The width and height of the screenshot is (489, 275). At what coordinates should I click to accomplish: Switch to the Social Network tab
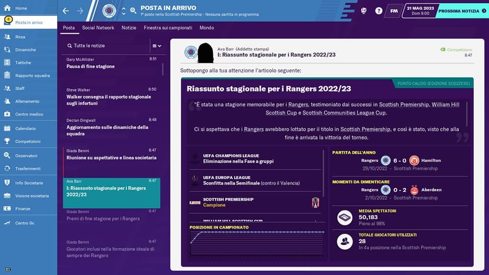pos(98,28)
